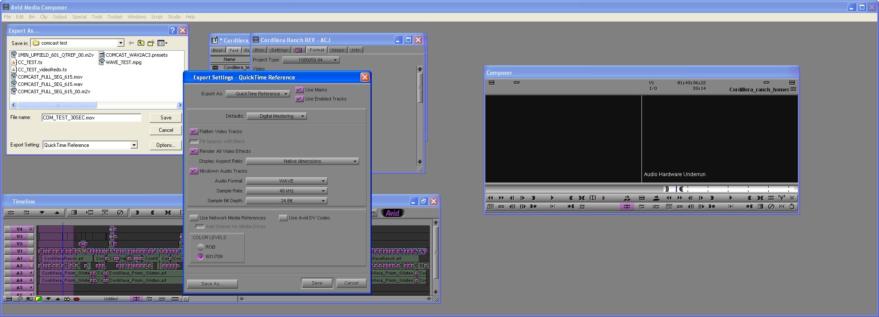879x317 pixels.
Task: Click the splice-in yellow arrow button in Composer
Action: (x=627, y=198)
